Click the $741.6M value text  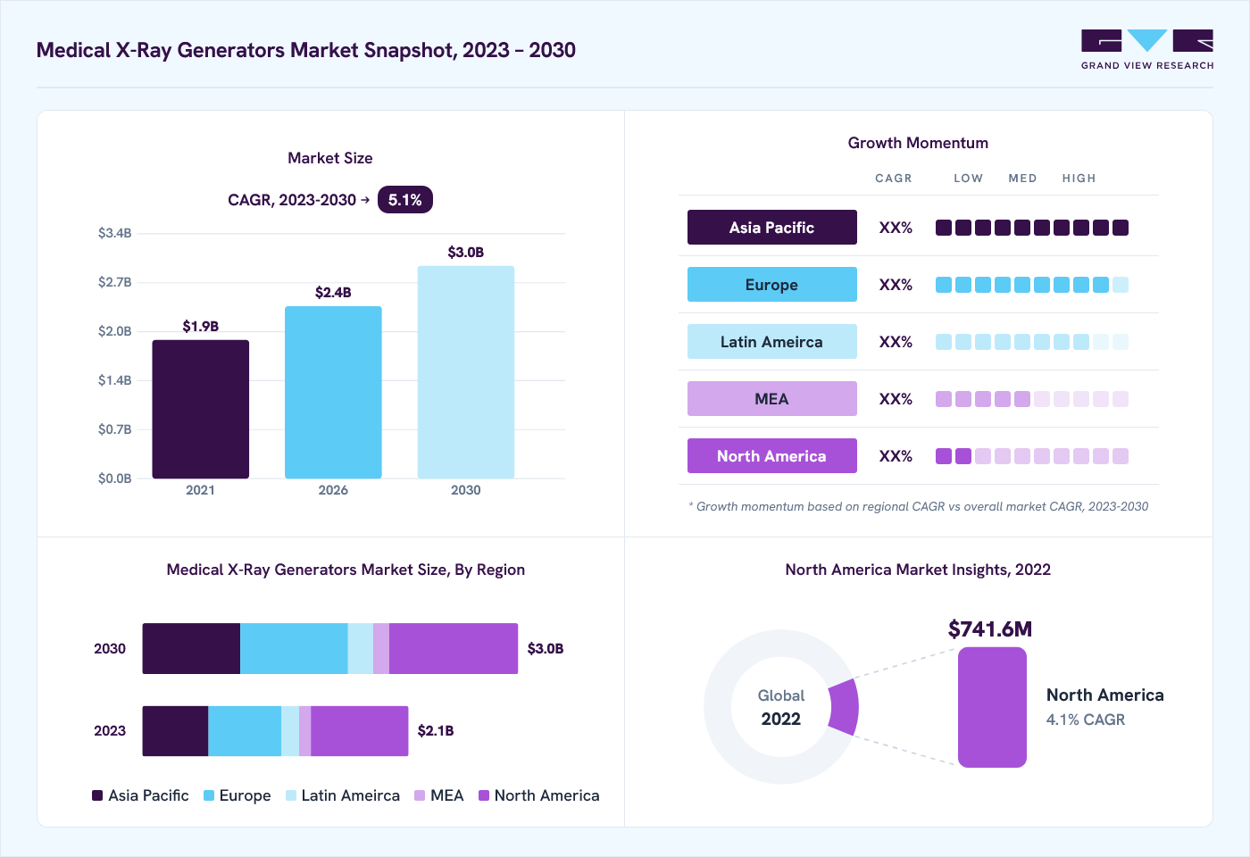point(990,629)
